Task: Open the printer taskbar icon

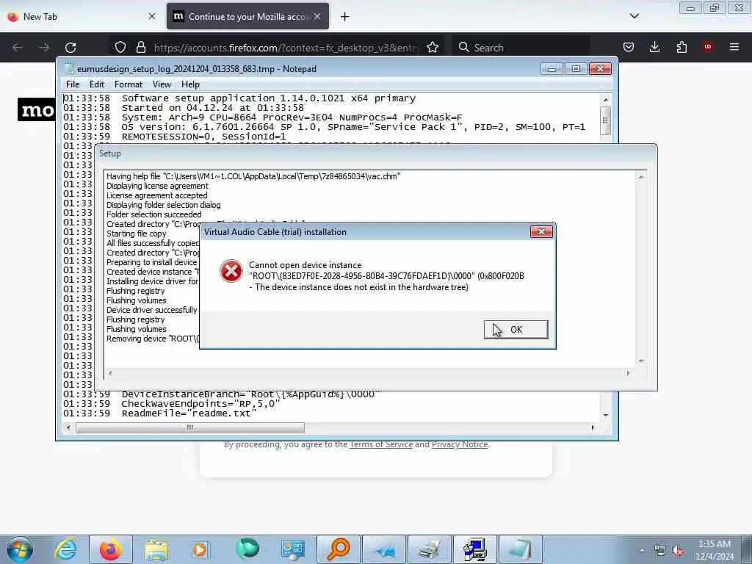Action: point(429,549)
